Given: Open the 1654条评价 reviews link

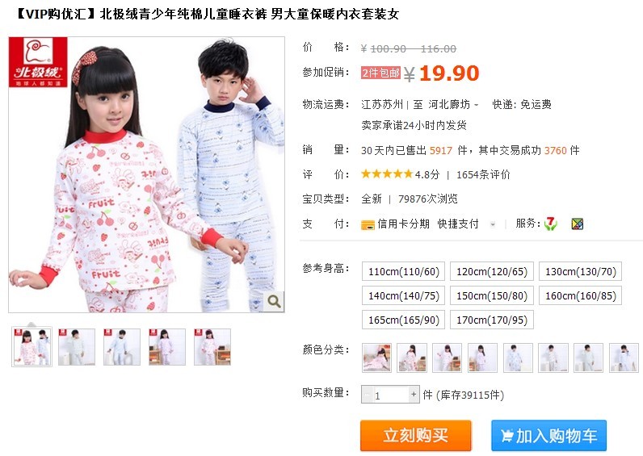Looking at the screenshot, I should point(483,174).
